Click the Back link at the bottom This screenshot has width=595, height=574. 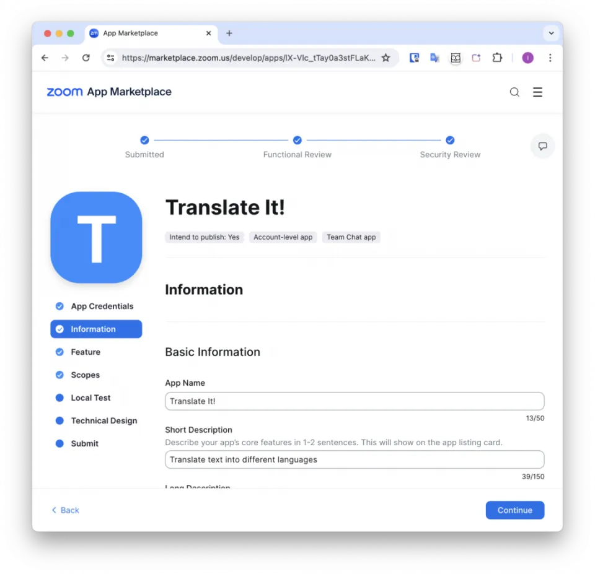(x=65, y=510)
